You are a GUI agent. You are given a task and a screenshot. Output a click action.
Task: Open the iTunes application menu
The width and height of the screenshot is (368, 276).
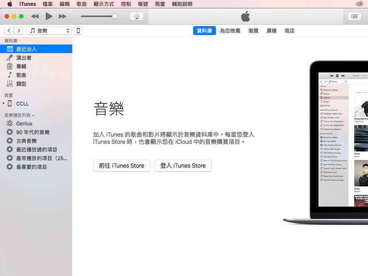click(x=27, y=4)
